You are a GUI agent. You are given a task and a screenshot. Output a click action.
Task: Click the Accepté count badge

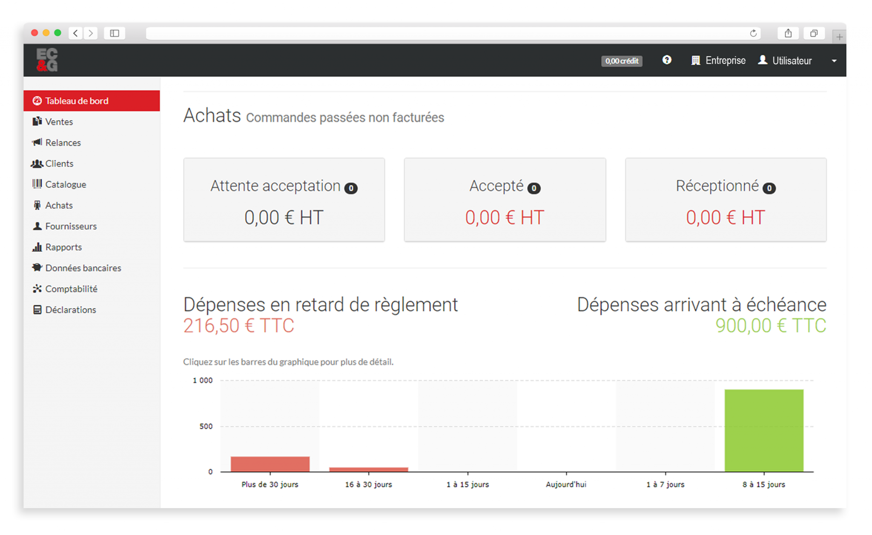[534, 188]
